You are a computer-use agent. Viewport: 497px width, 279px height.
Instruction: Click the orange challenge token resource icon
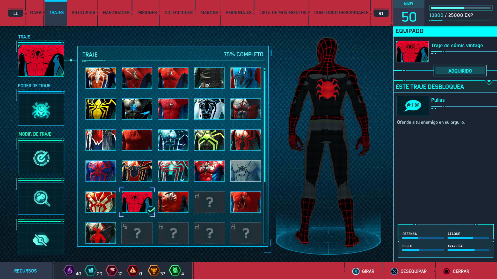pyautogui.click(x=154, y=270)
